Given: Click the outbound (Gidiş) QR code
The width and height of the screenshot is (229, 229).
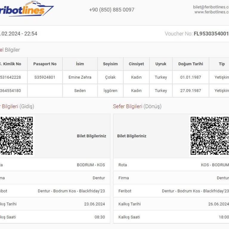Looking at the screenshot, I should 16,136.
